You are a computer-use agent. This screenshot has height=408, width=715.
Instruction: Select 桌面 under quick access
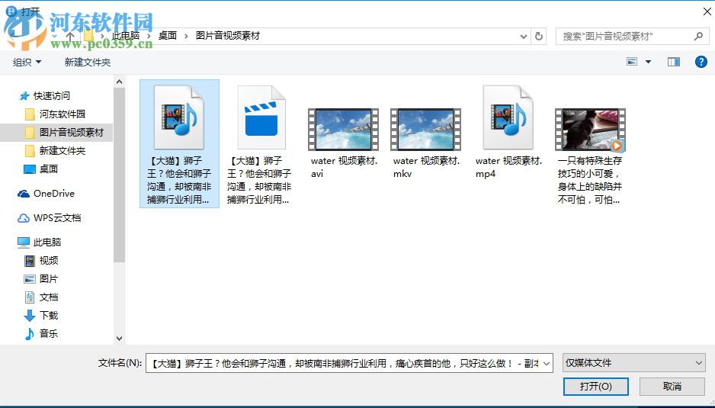click(x=48, y=169)
